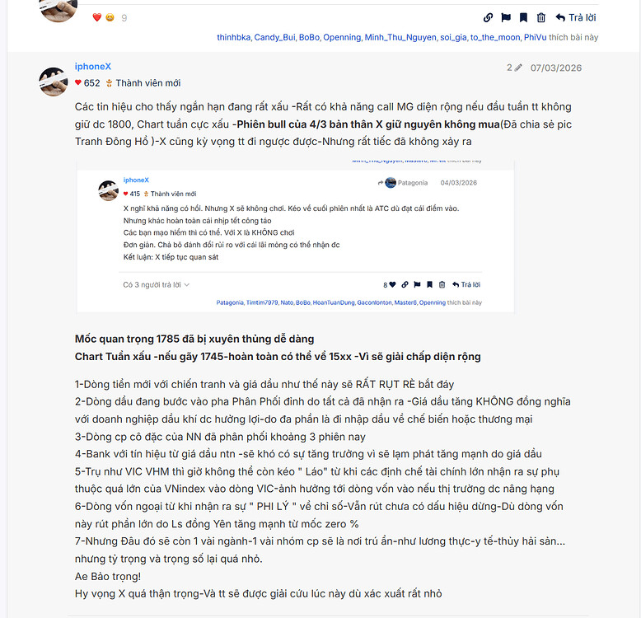The height and width of the screenshot is (618, 641).
Task: Like the top post with the red heart
Action: [x=96, y=17]
